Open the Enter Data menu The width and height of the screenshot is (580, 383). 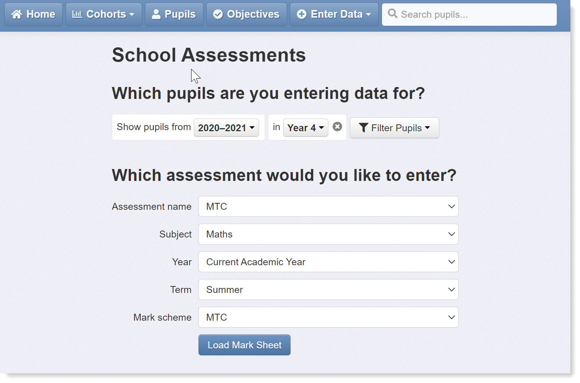[334, 15]
